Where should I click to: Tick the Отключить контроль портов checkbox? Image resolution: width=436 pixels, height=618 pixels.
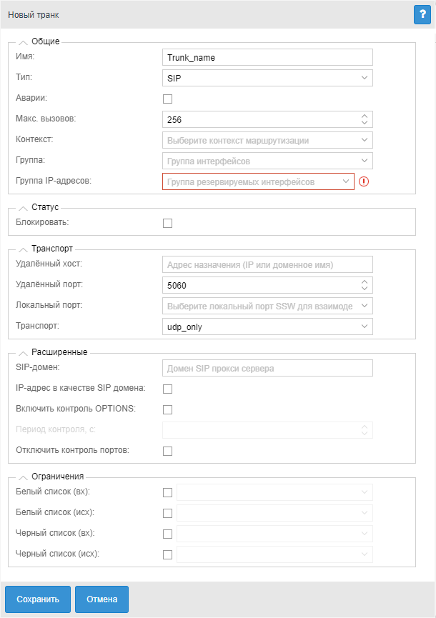(x=168, y=451)
